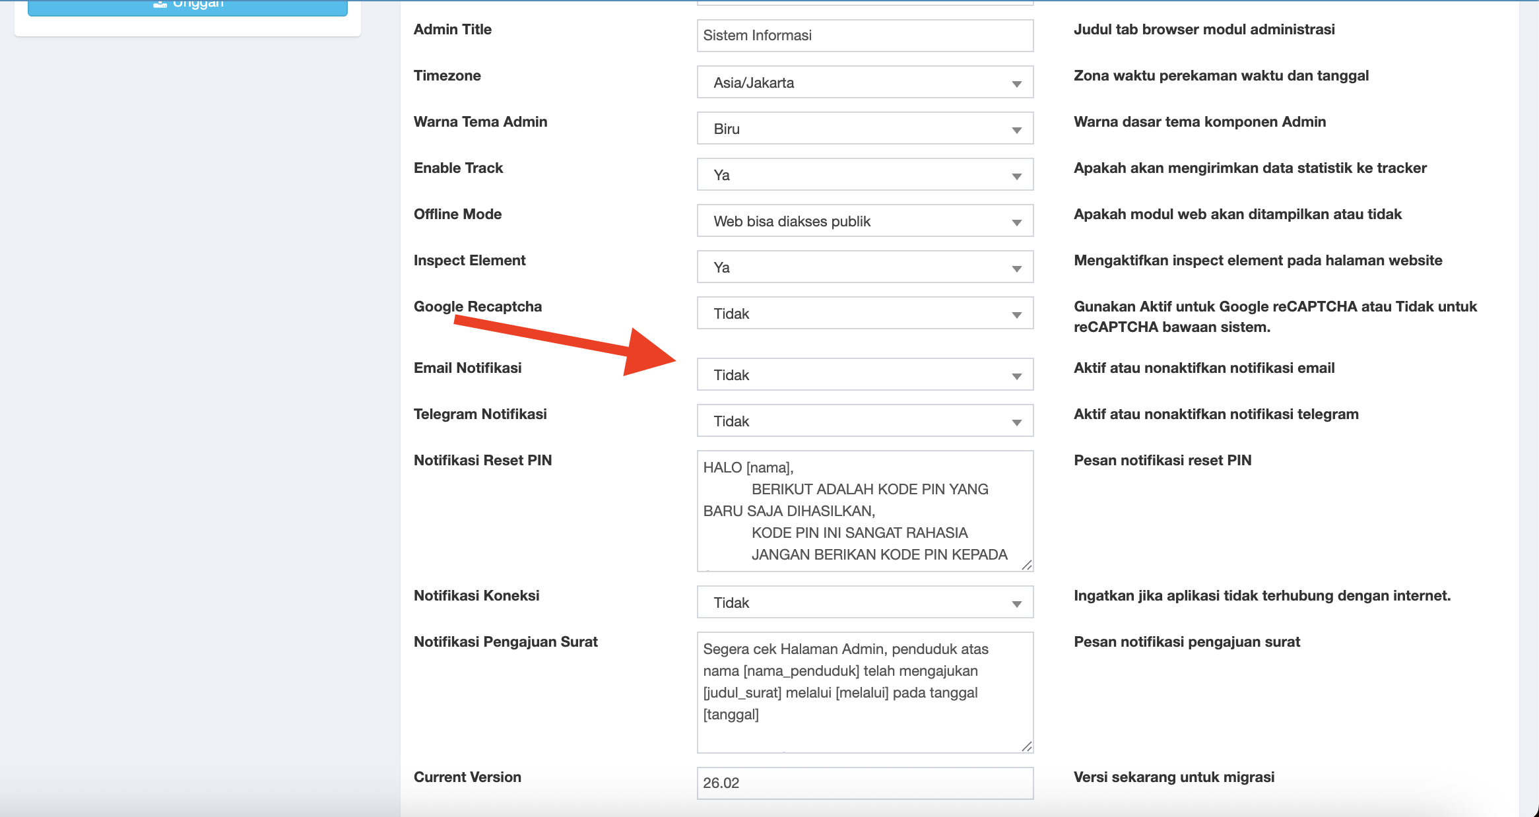This screenshot has width=1539, height=817.
Task: Click the arrow icon of Email Notifikasi select
Action: [x=1016, y=376]
